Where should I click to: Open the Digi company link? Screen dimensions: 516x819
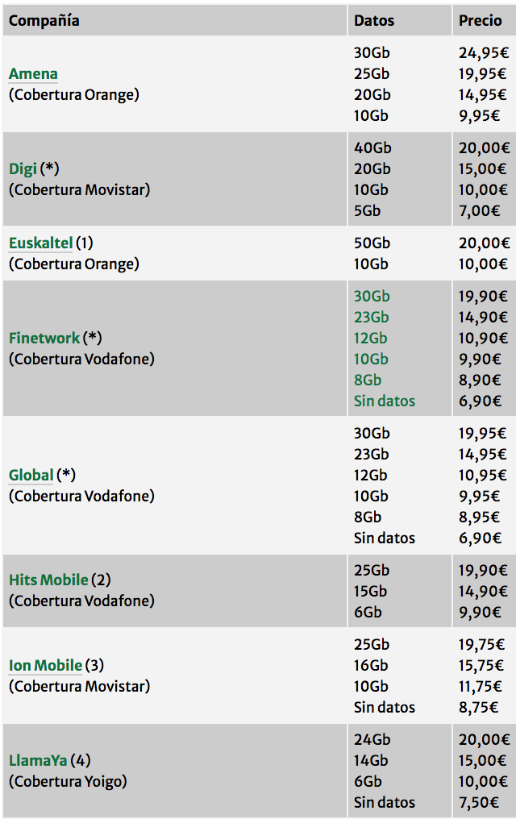[x=23, y=169]
